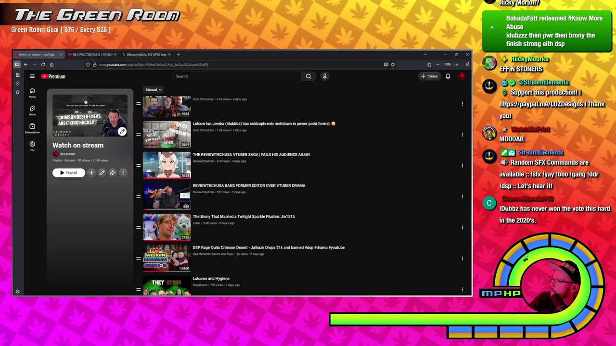Screen dimensions: 616x346
Task: Open the 16:22 VTuber video thumbnail
Action: coord(167,165)
